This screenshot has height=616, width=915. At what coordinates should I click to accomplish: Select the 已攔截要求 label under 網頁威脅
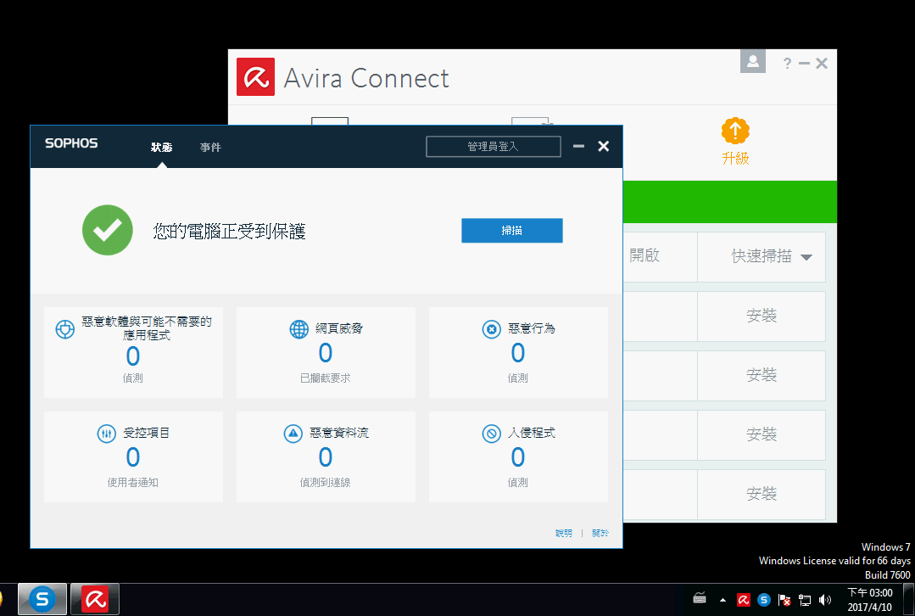pyautogui.click(x=325, y=378)
